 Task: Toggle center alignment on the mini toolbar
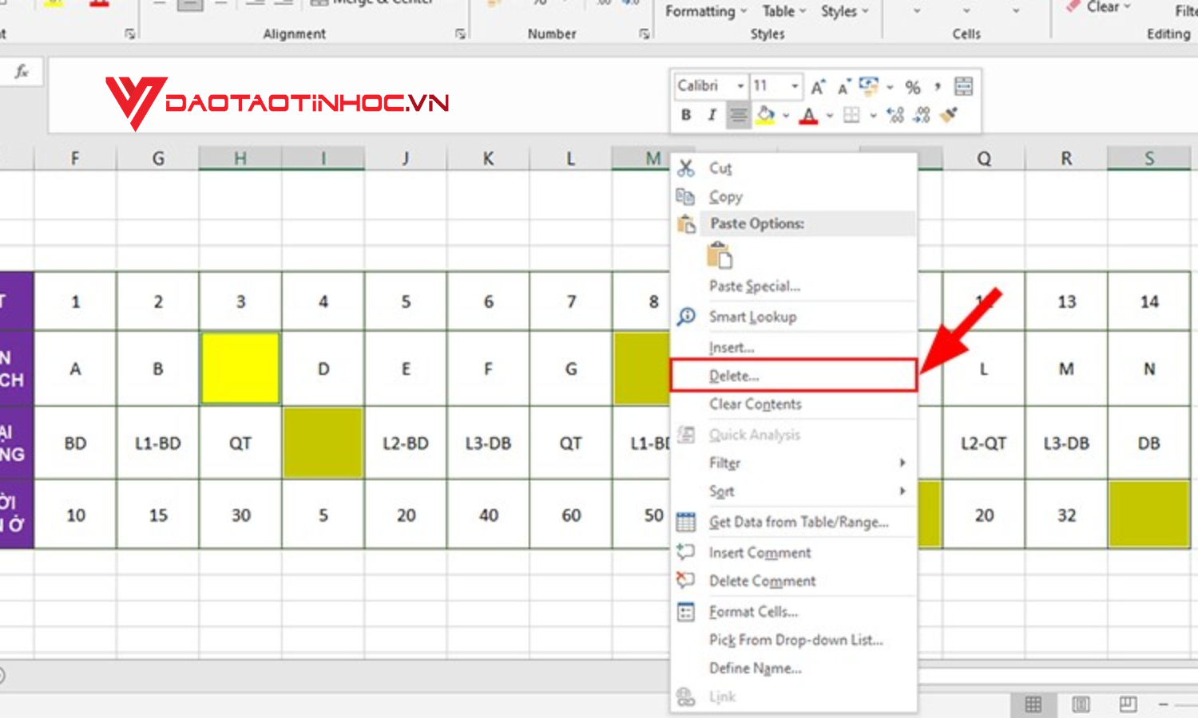pyautogui.click(x=738, y=115)
